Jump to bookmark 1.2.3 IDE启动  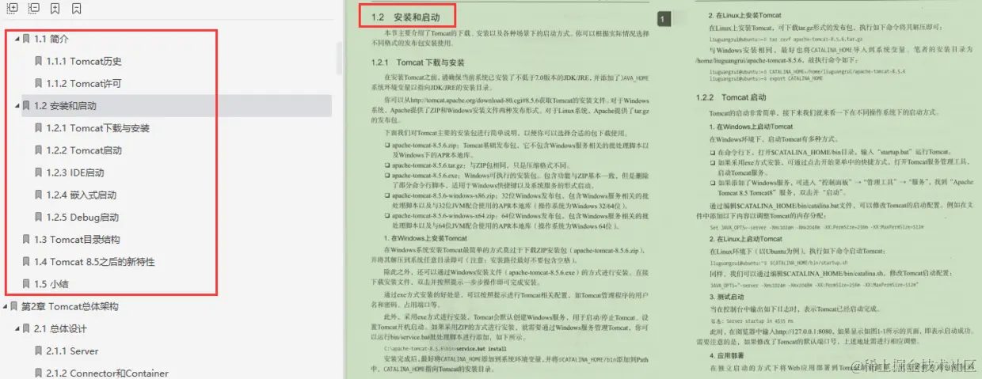pos(74,172)
